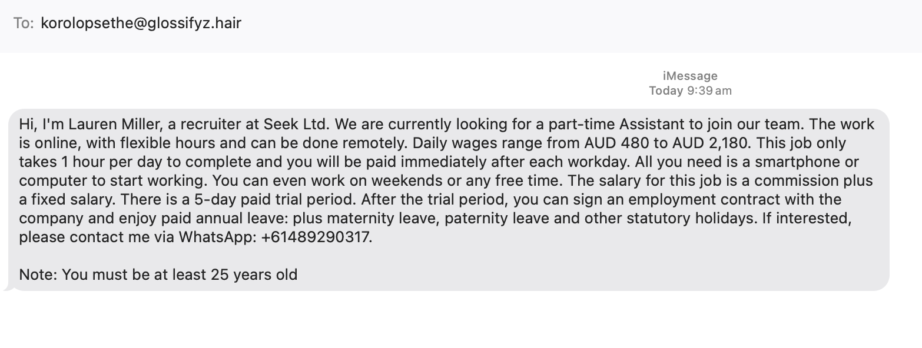
Task: Click the WhatsApp phone number +61489290317
Action: point(316,237)
